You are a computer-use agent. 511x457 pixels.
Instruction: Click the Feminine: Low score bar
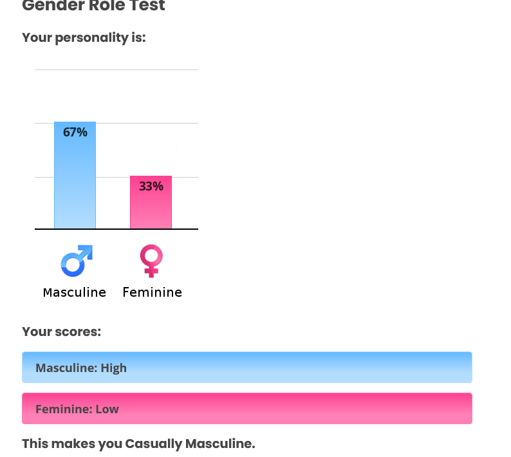coord(247,409)
